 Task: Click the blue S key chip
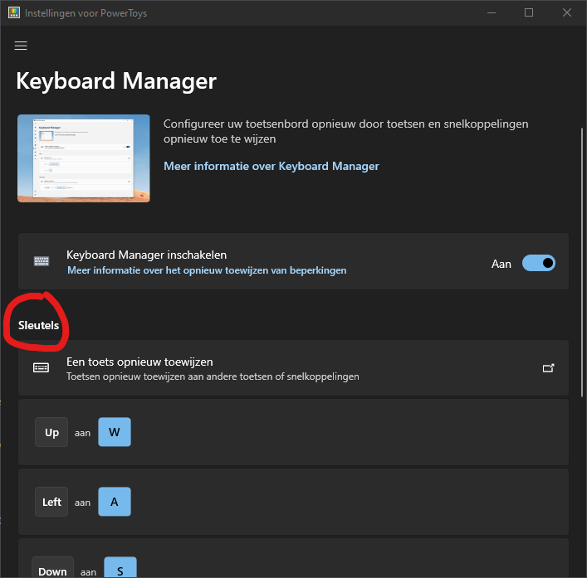point(120,567)
